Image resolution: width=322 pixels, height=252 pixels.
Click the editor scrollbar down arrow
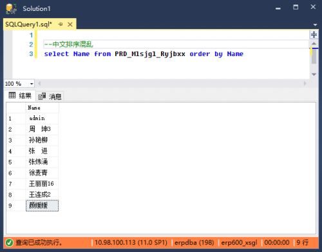click(314, 75)
